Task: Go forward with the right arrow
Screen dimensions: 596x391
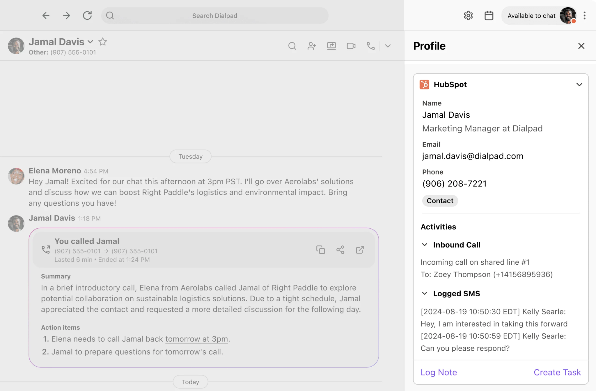Action: [67, 15]
